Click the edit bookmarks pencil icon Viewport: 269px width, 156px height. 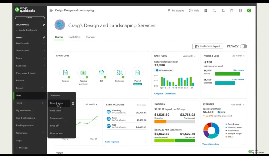pyautogui.click(x=44, y=25)
